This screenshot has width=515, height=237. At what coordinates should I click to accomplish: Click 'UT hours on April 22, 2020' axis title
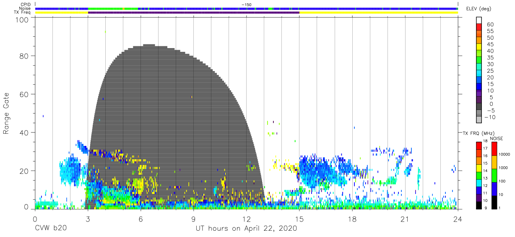tap(246, 229)
